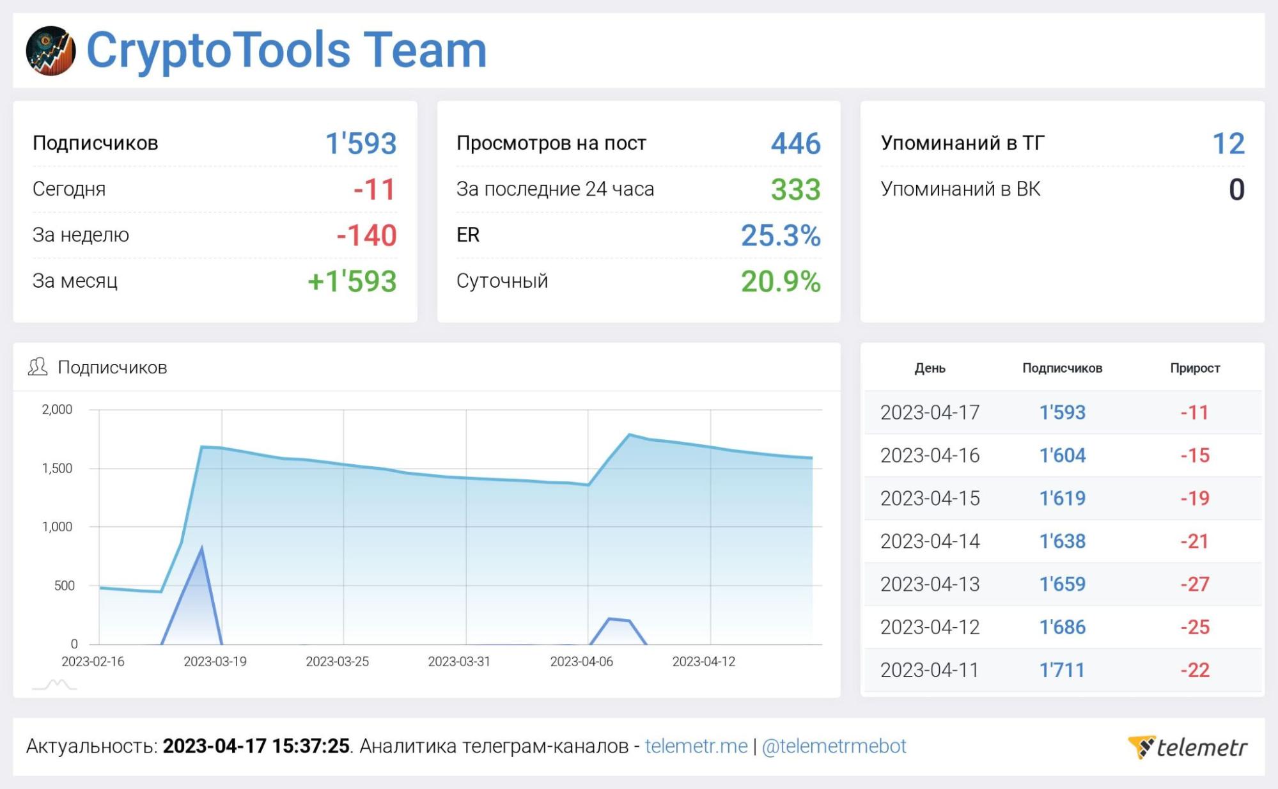Viewport: 1278px width, 789px height.
Task: Open the telemetr.me link
Action: (696, 746)
